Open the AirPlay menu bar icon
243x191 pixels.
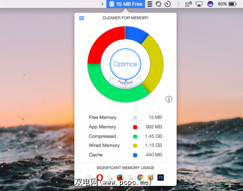pyautogui.click(x=199, y=4)
